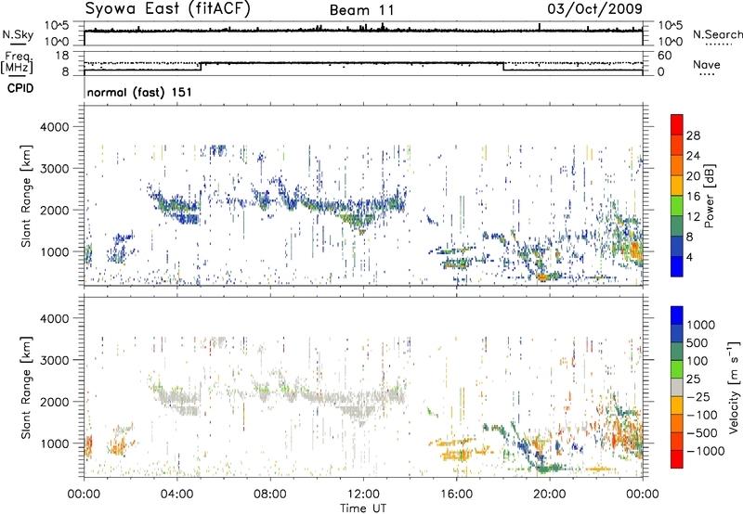Pick the red top segment of the power colorbar
This screenshot has height=514, width=743.
click(677, 124)
